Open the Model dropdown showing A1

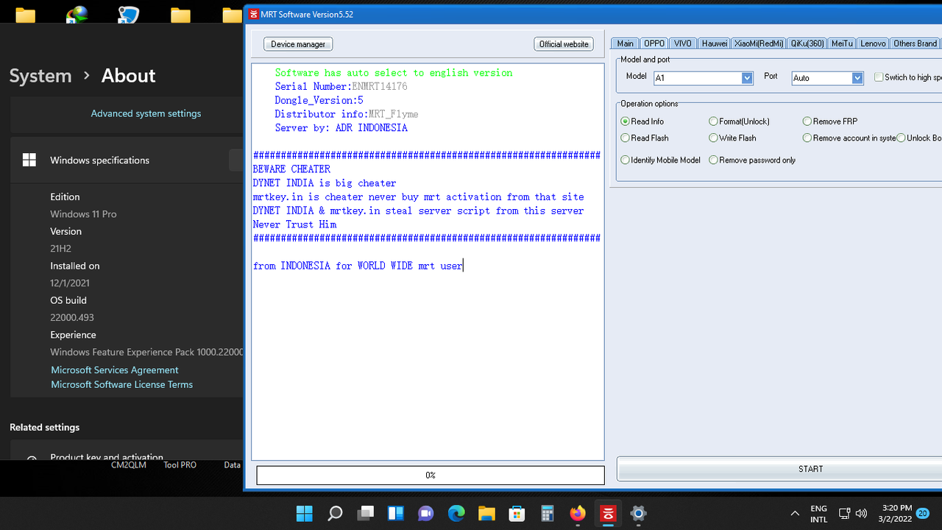[x=746, y=78]
